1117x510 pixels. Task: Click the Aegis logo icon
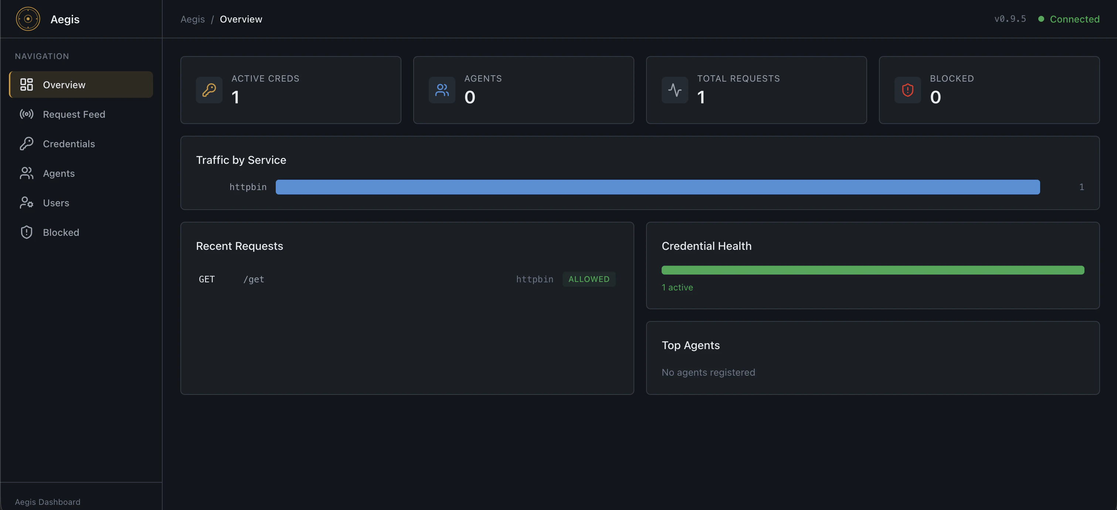(28, 19)
